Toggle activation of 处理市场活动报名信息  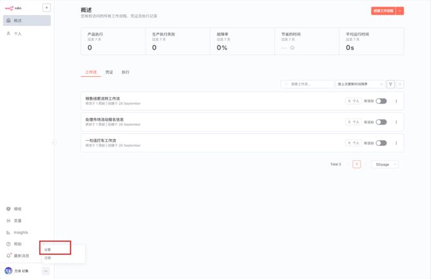pyautogui.click(x=381, y=122)
